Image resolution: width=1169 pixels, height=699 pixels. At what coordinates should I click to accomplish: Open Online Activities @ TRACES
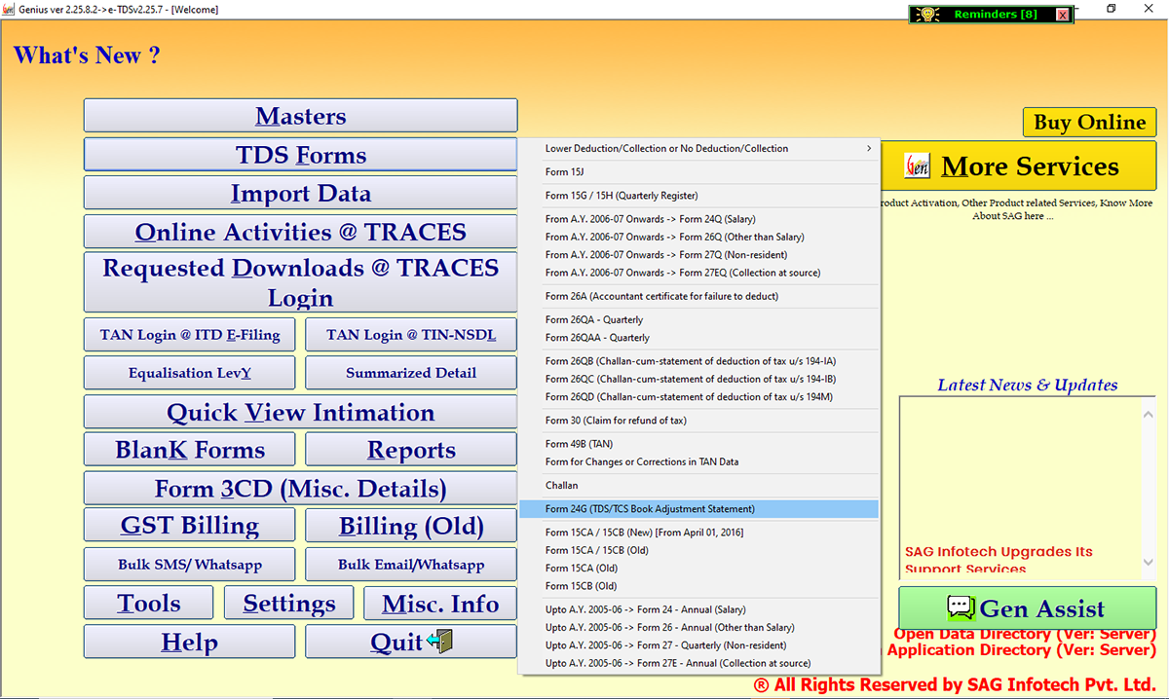[300, 232]
